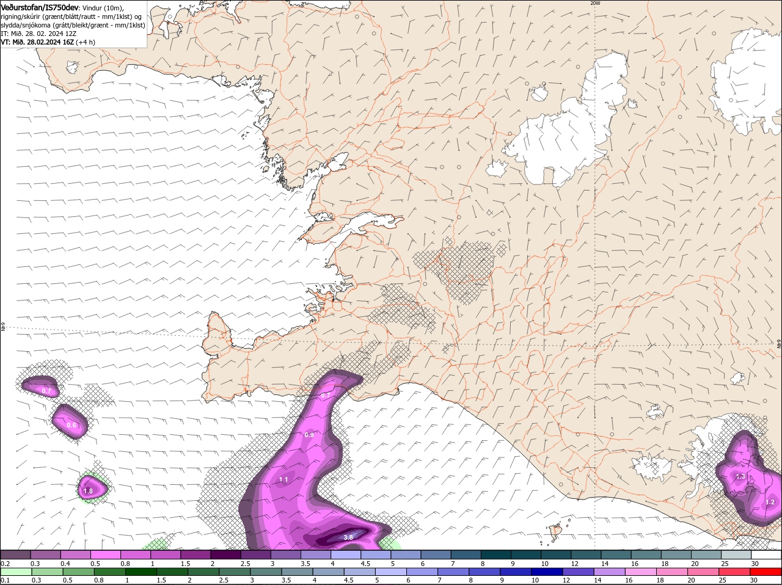782x585 pixels.
Task: Select the dark teal 8–9 legend swatch
Action: 496,554
